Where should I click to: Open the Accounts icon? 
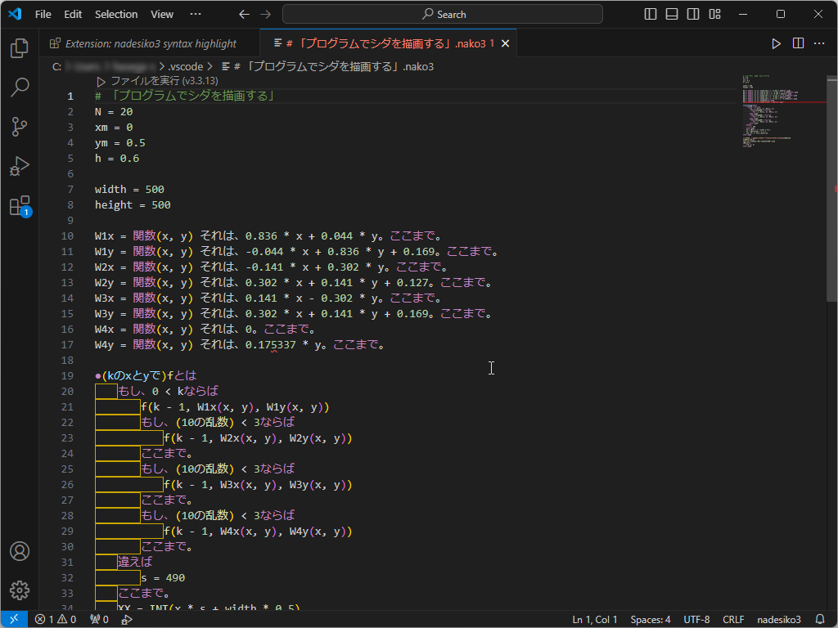19,551
